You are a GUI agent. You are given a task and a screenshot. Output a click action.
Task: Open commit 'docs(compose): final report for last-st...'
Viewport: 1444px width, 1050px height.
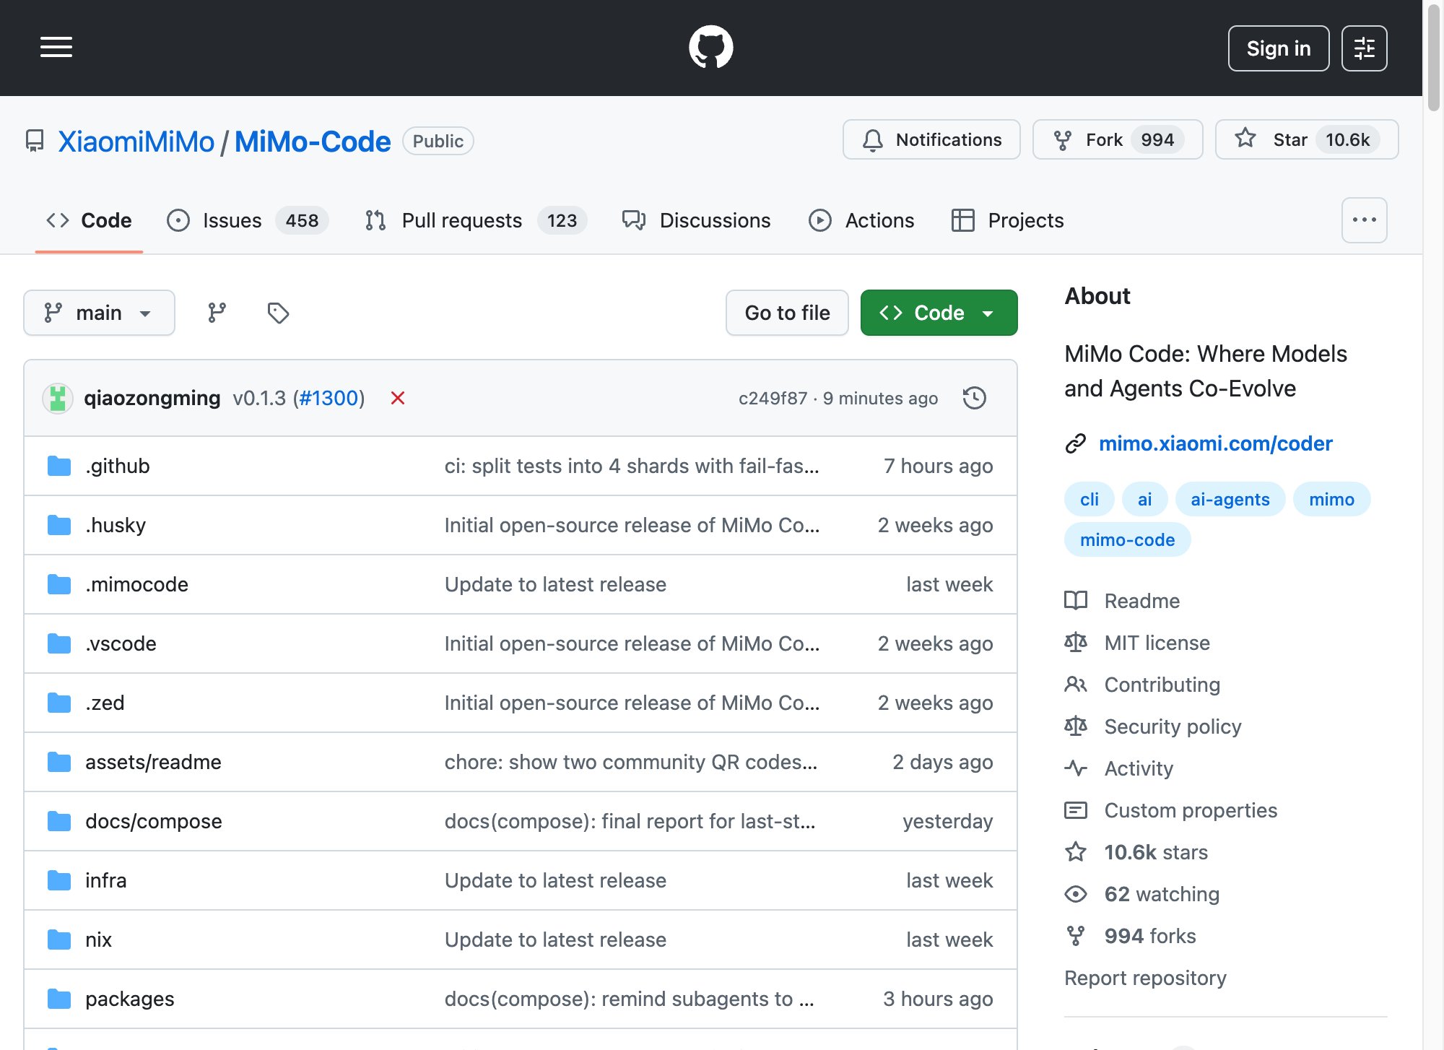[630, 821]
